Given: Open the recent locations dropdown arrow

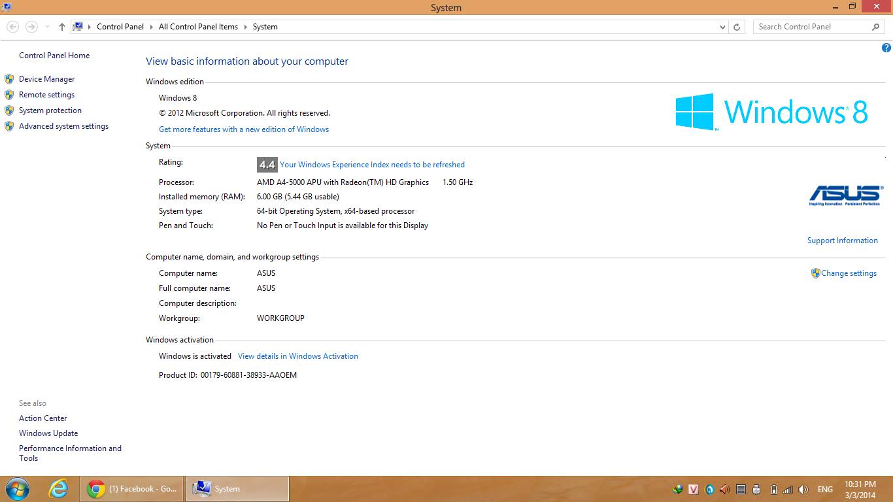Looking at the screenshot, I should click(47, 27).
